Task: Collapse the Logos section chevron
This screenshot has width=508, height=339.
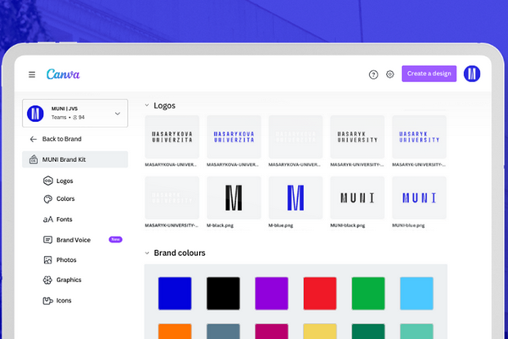Action: (146, 105)
